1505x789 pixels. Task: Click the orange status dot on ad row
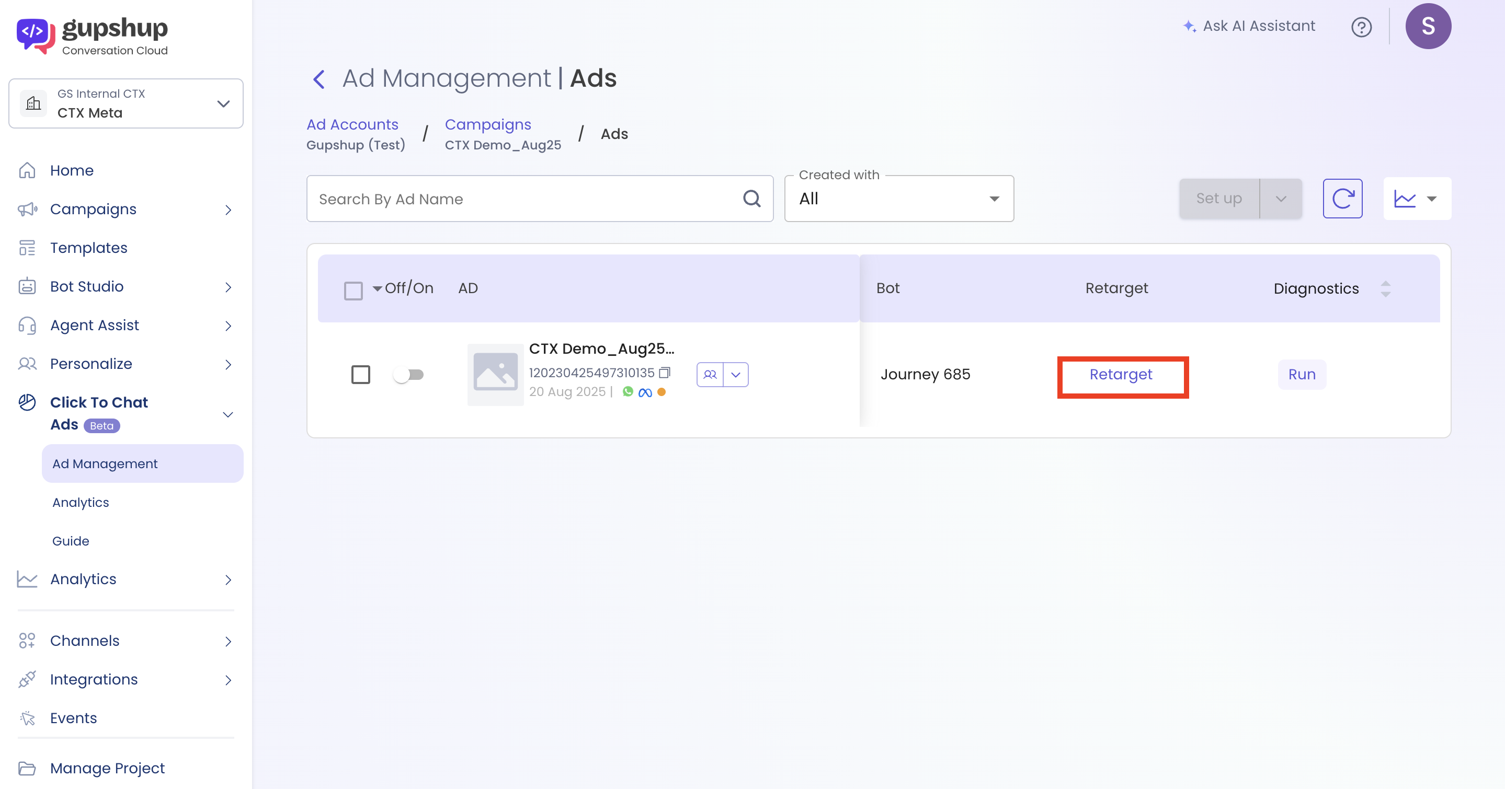click(x=662, y=392)
